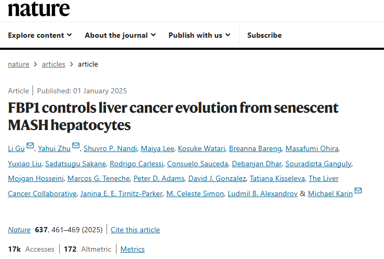Open the About the journal dropdown
The image size is (384, 259).
120,35
